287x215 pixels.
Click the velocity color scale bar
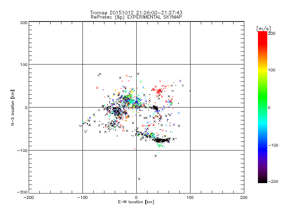tap(263, 107)
